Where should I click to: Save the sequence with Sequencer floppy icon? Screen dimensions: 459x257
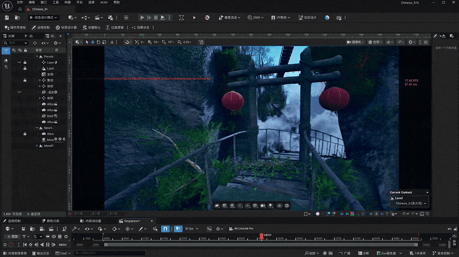23,229
